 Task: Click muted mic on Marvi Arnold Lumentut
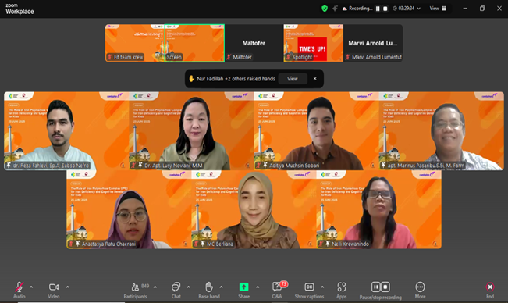coord(348,57)
